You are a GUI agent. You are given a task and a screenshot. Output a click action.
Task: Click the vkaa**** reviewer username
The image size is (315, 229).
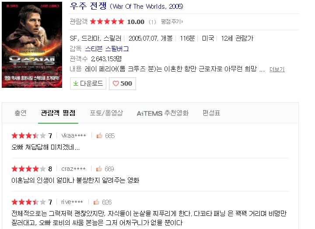click(73, 135)
